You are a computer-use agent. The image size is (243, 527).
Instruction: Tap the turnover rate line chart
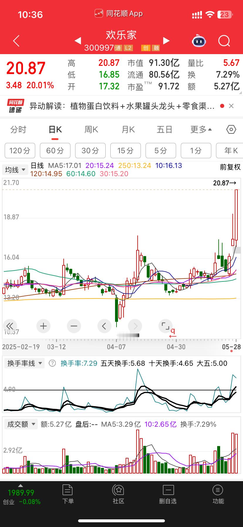[122, 391]
